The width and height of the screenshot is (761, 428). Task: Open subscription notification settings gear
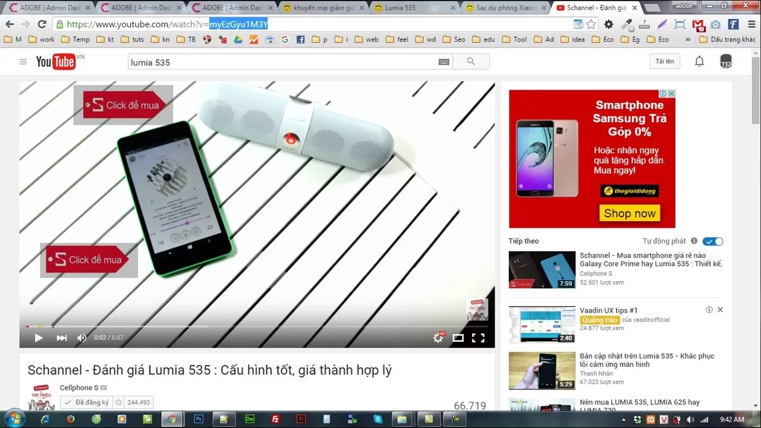point(118,402)
